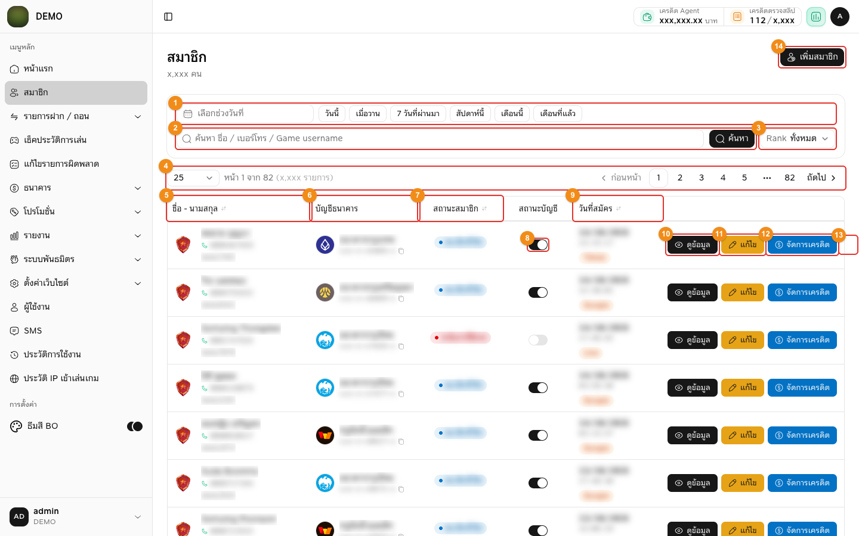Click the black ค้นหา search button
The height and width of the screenshot is (536, 859).
(x=732, y=138)
